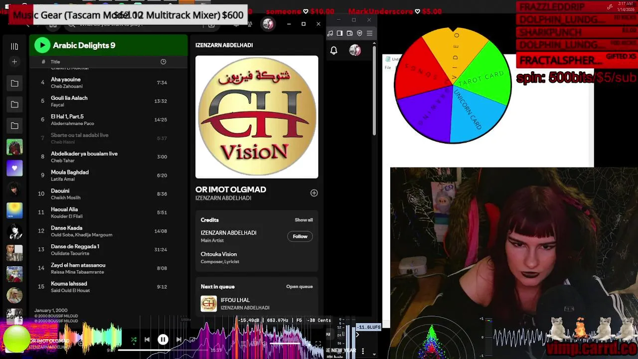Toggle the browser sidebar panel icon
Viewport: 638px width, 359px height.
(339, 33)
